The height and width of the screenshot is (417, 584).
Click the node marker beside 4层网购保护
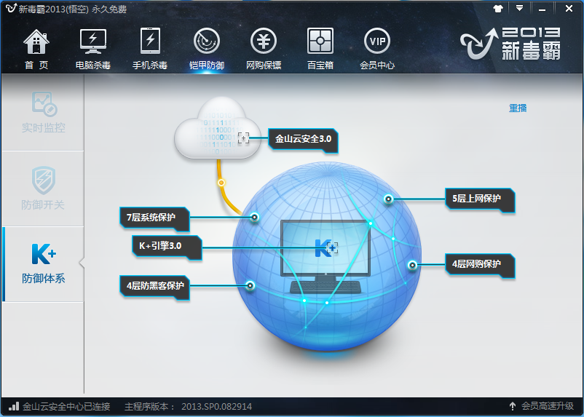412,265
